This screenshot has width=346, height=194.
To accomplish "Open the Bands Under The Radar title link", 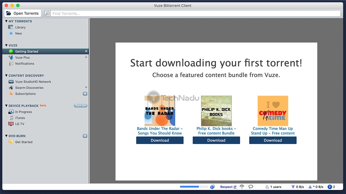I will click(x=160, y=131).
